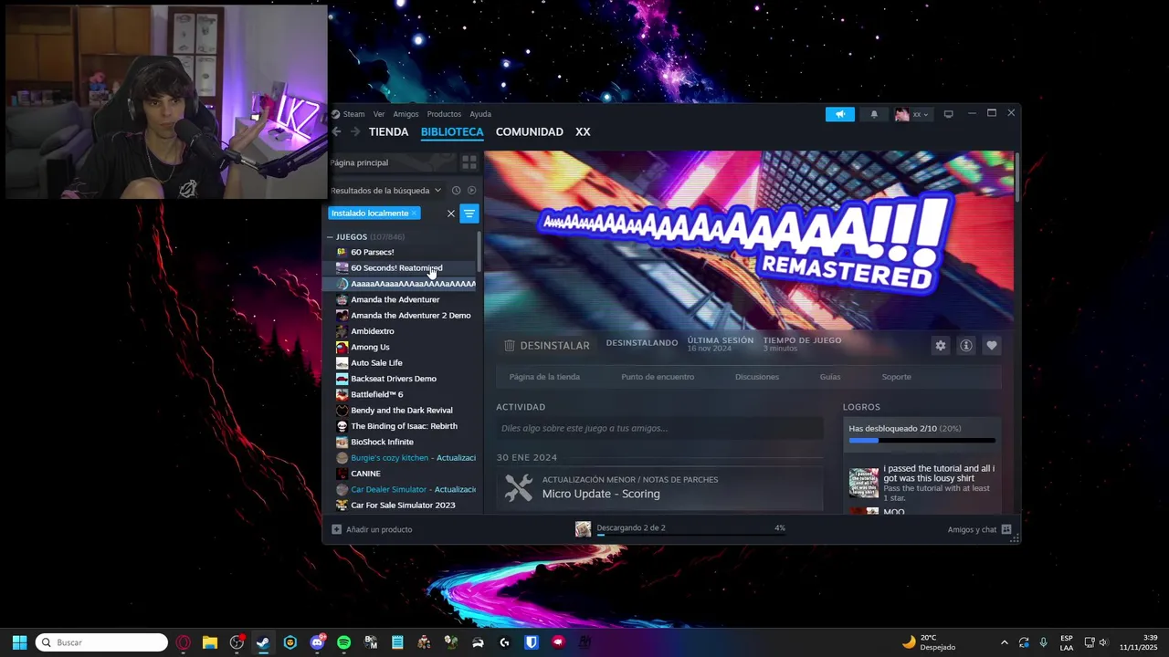Open the Steam menu
This screenshot has height=657, width=1169.
point(353,114)
